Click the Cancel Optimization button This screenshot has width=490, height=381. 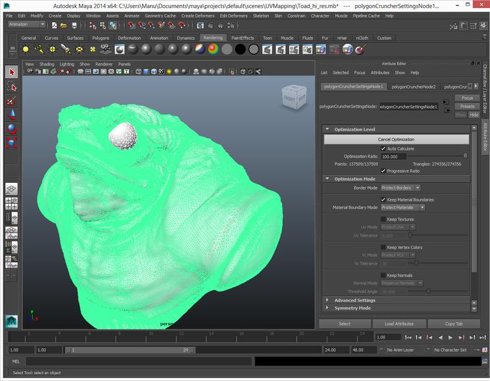coord(396,139)
